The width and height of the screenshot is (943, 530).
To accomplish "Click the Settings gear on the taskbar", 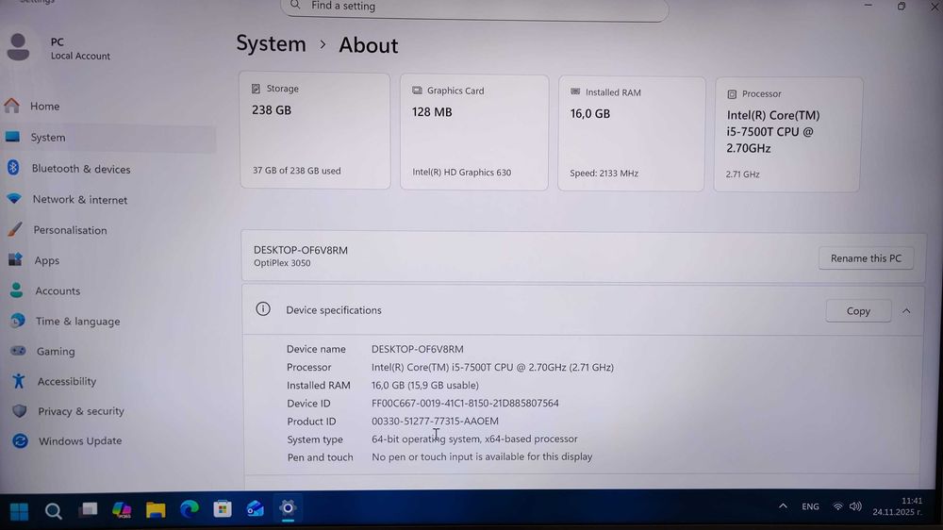I will click(288, 508).
